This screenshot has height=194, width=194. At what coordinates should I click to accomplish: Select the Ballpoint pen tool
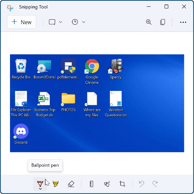(x=40, y=184)
